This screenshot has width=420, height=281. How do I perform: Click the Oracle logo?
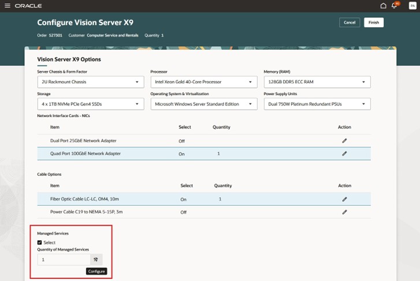(x=28, y=6)
